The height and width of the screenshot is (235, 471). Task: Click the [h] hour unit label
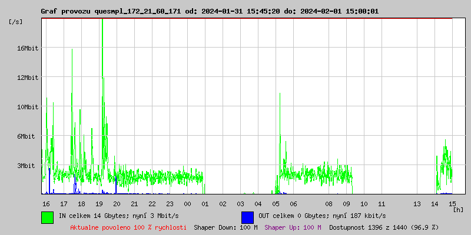459,209
